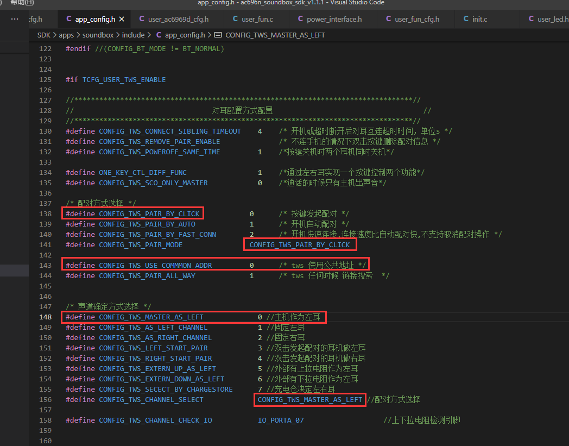This screenshot has height=446, width=569.
Task: Click the 对耳配置方式配置 comment heading
Action: point(242,110)
